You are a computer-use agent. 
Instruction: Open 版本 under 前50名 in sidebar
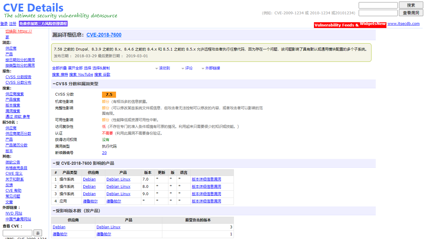(9, 151)
